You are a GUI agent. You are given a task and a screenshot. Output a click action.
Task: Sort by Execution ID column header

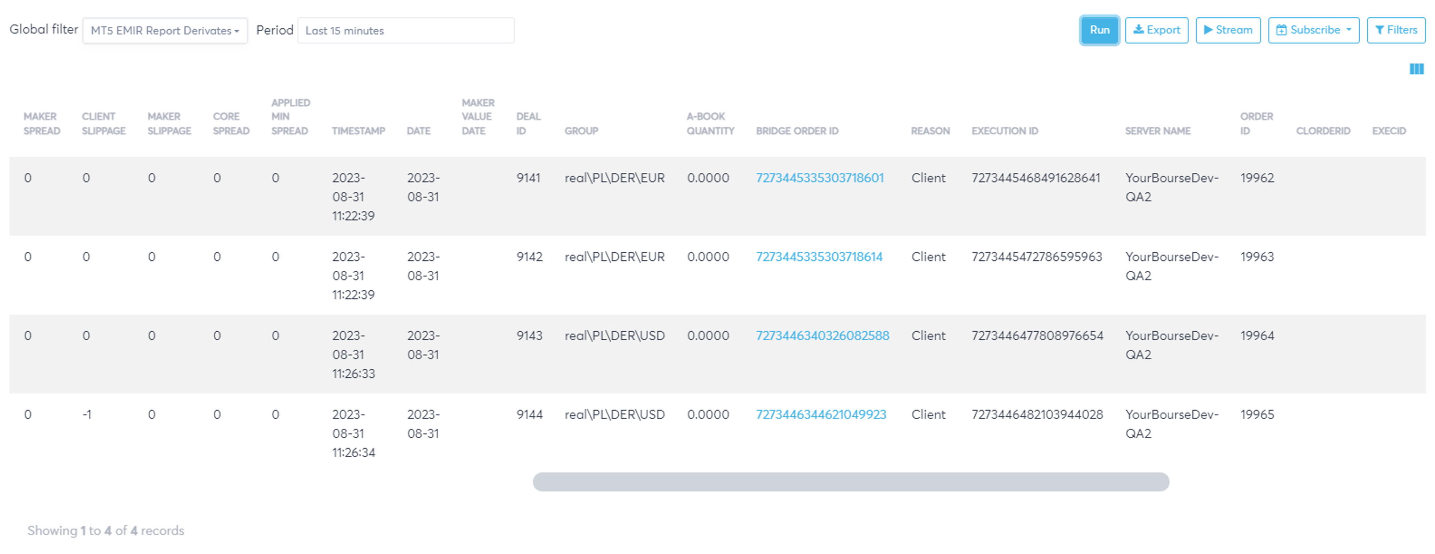(1004, 131)
